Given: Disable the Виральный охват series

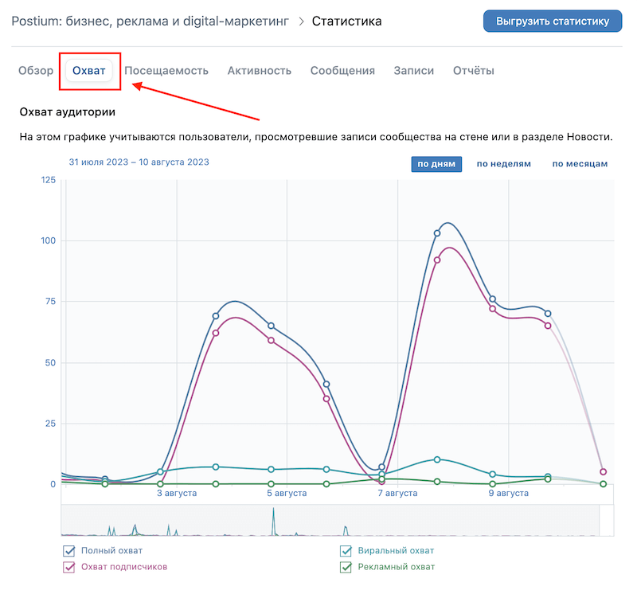Looking at the screenshot, I should pos(346,551).
